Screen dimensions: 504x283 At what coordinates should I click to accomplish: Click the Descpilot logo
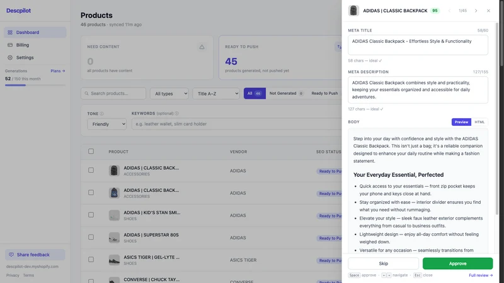coord(19,11)
